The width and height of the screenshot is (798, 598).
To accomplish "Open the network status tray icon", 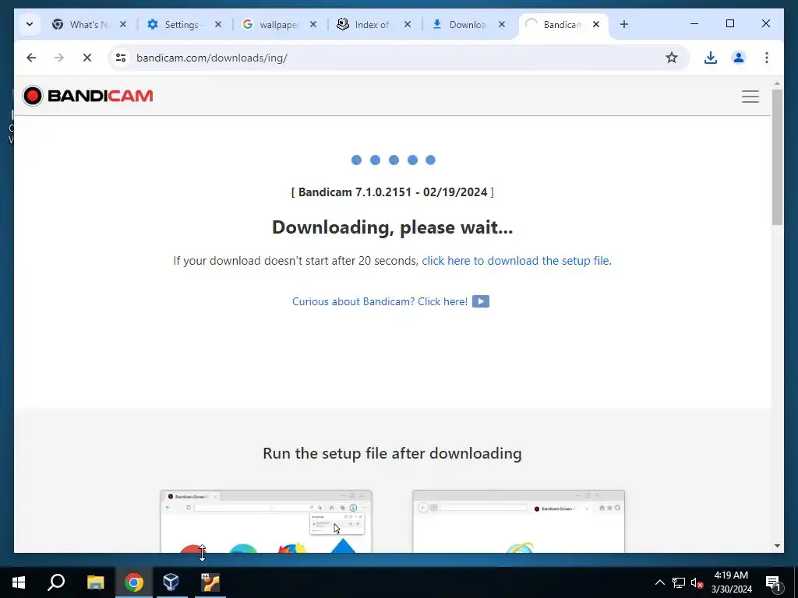I will click(679, 582).
